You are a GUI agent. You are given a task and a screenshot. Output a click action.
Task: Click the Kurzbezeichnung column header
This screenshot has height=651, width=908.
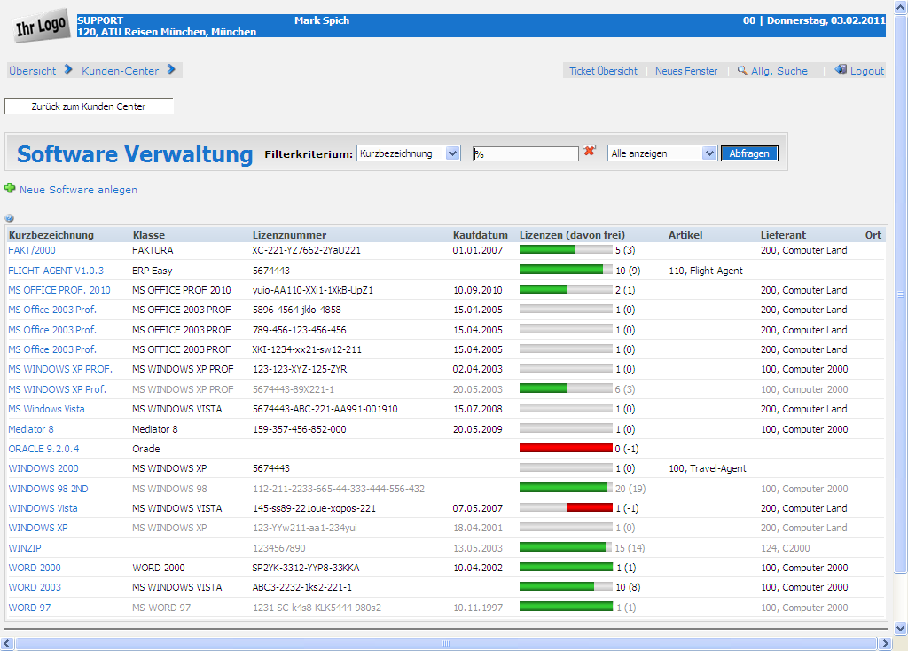click(51, 235)
